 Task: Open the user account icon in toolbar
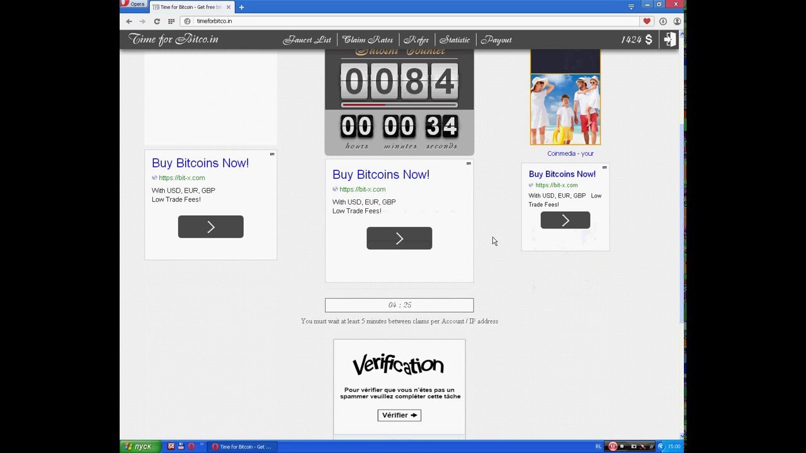coord(677,21)
